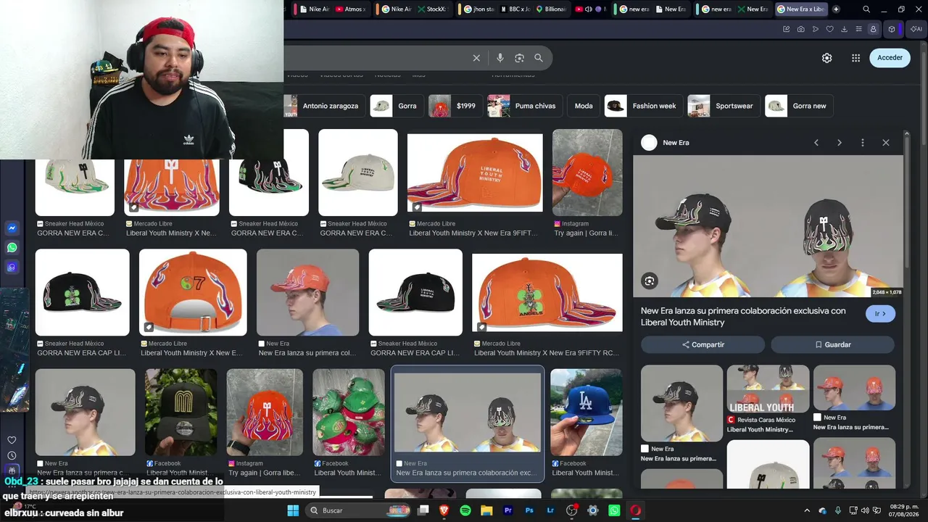Screen dimensions: 928x522
Task: Open history clock icon in Opera sidebar
Action: pyautogui.click(x=12, y=456)
